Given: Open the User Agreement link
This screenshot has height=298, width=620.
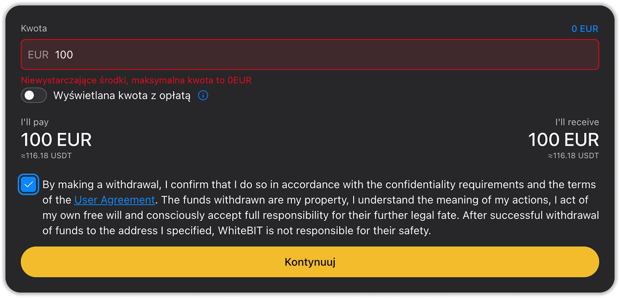Looking at the screenshot, I should point(114,200).
